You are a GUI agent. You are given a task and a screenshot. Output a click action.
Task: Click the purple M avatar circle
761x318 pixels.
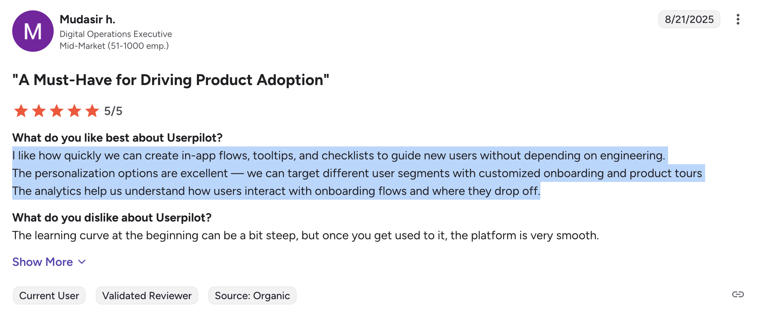point(33,31)
